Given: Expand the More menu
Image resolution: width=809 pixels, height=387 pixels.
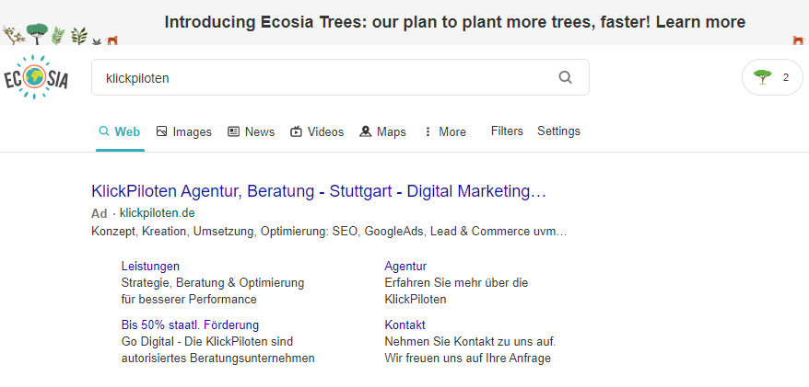Looking at the screenshot, I should [445, 131].
